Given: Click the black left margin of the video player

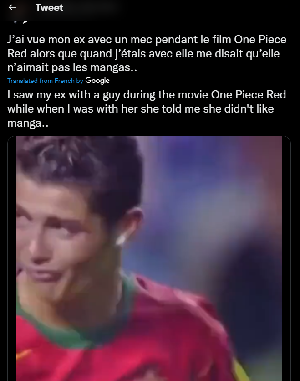Looking at the screenshot, I should pyautogui.click(x=12, y=258).
